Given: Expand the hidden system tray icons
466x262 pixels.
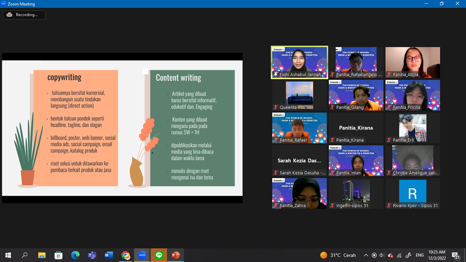Looking at the screenshot, I should [366, 255].
